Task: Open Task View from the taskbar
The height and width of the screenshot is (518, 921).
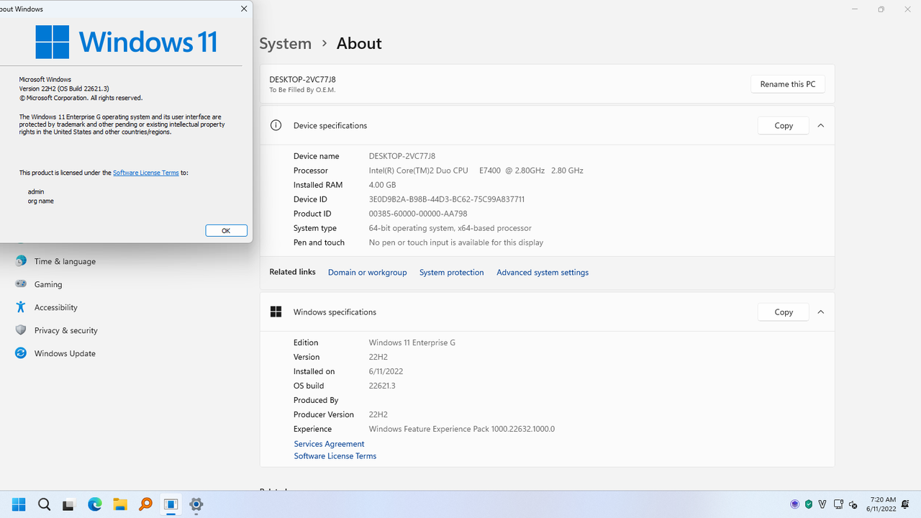Action: coord(69,504)
